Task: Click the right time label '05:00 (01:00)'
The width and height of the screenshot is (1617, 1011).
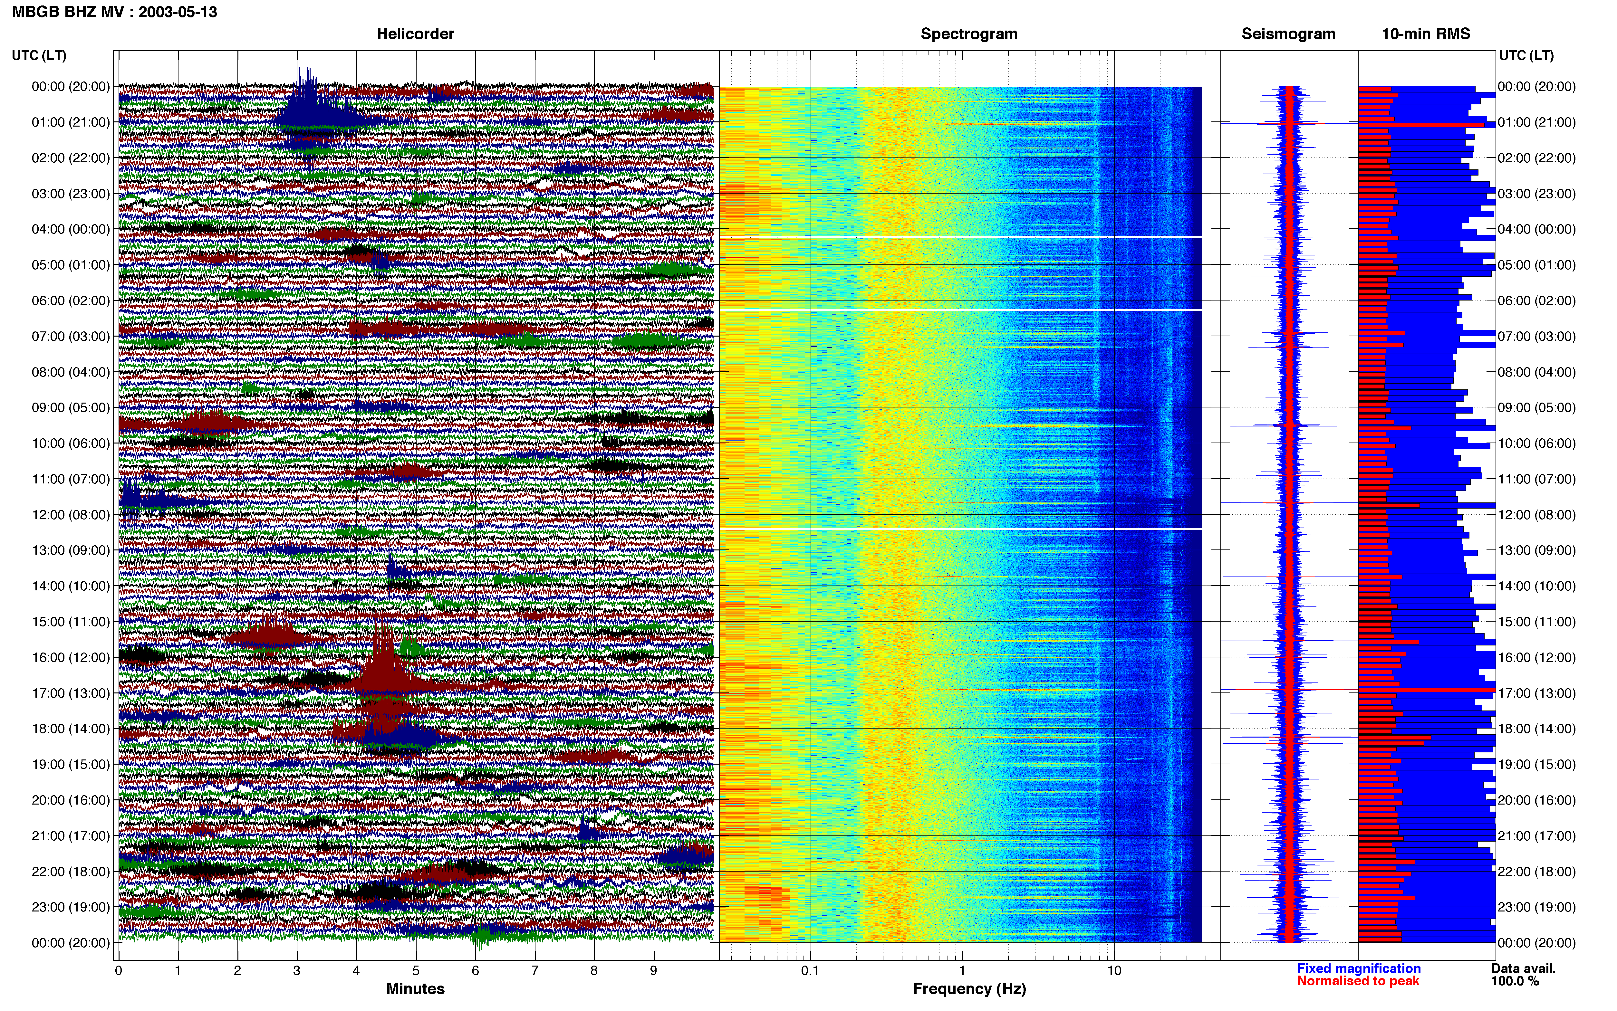Action: click(x=1537, y=265)
